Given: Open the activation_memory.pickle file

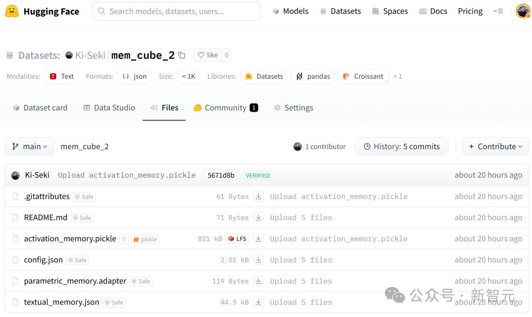Looking at the screenshot, I should [70, 239].
